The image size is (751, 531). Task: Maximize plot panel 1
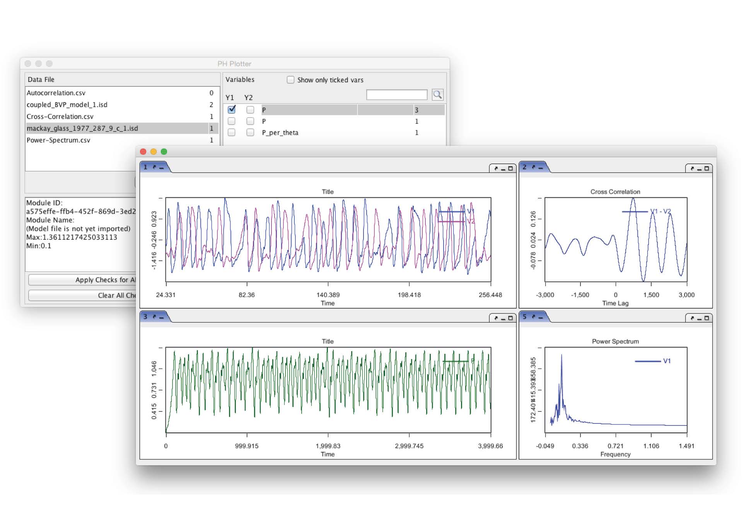510,169
